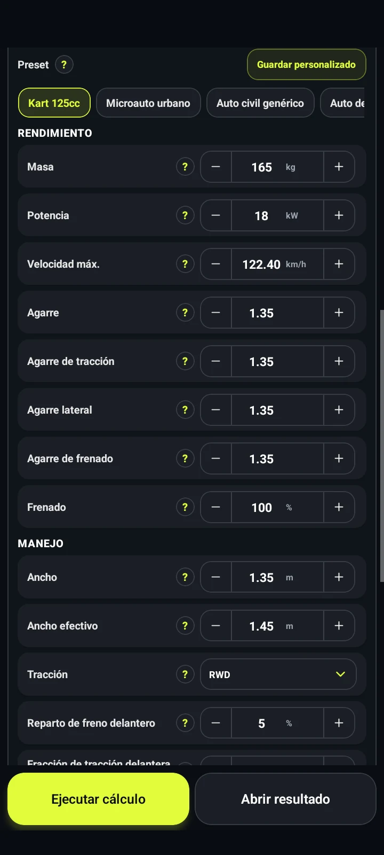Viewport: 384px width, 855px height.
Task: Show help for Ancho efectivo
Action: click(185, 626)
